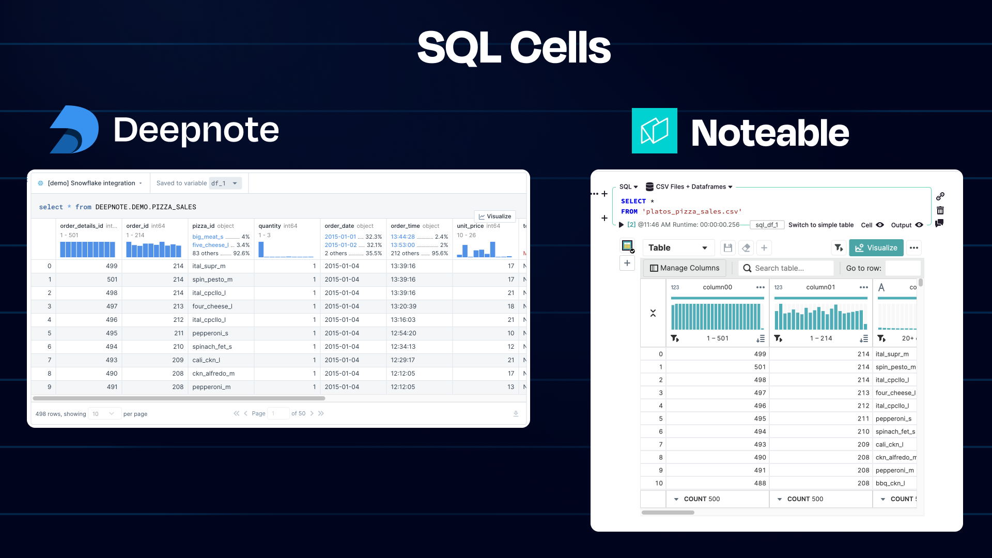The width and height of the screenshot is (992, 558).
Task: Open the SQL cell type dropdown in Noteable
Action: (x=629, y=187)
